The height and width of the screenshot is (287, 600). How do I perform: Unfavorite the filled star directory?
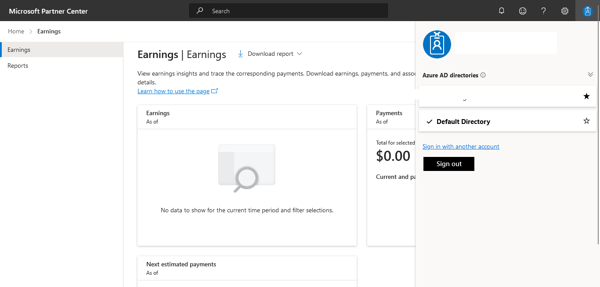(x=586, y=96)
